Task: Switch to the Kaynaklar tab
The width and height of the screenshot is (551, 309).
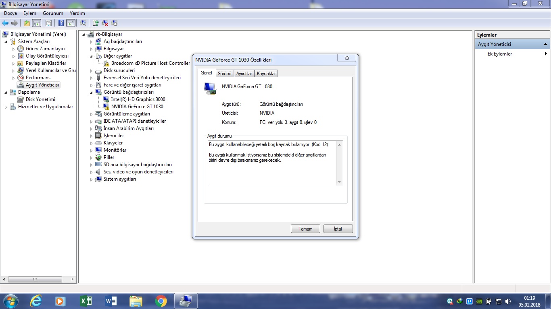Action: (266, 74)
